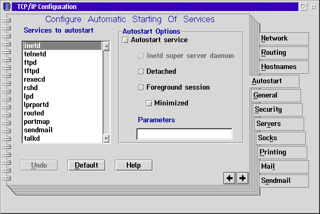Viewport: 320px width, 214px height.
Task: Select sendmail in the services list
Action: pos(38,130)
